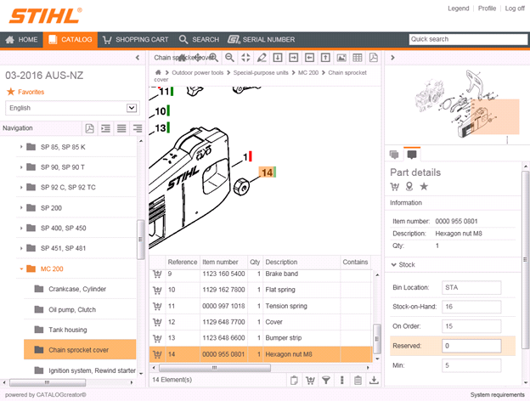Open SHOPPING CART menu item

point(136,40)
